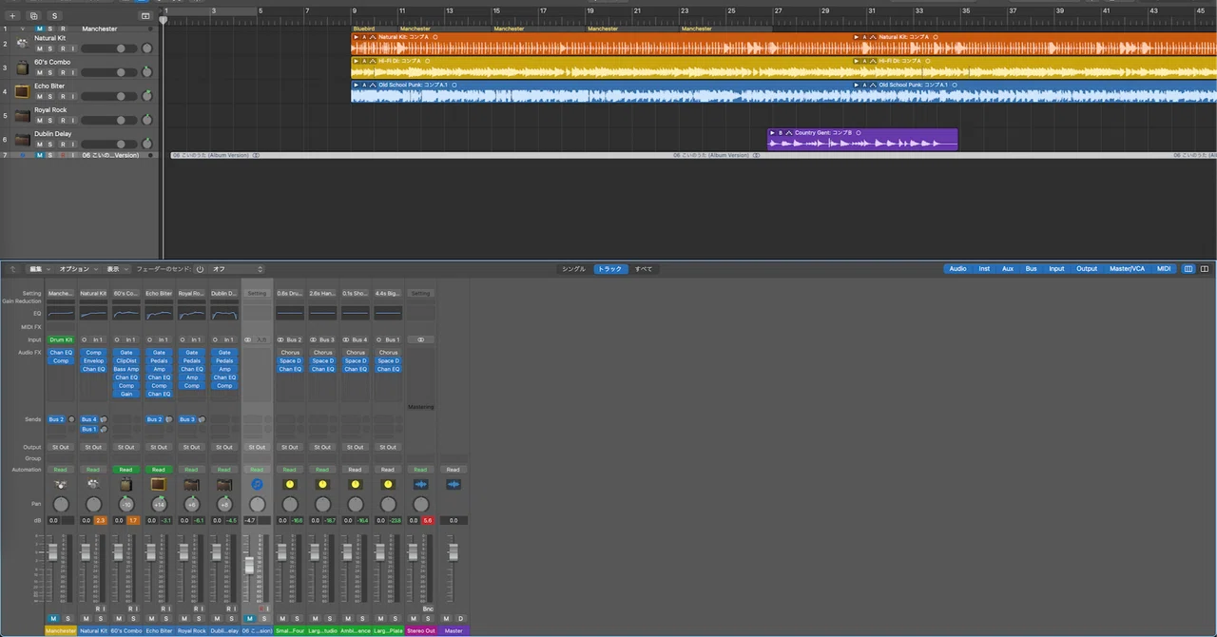
Task: Click the yellow aux icon on Larg...Plate strip
Action: [388, 485]
